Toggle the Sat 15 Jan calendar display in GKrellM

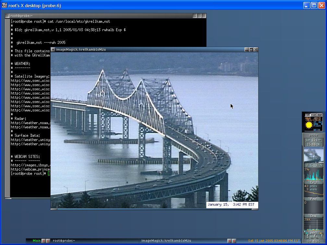313,139
